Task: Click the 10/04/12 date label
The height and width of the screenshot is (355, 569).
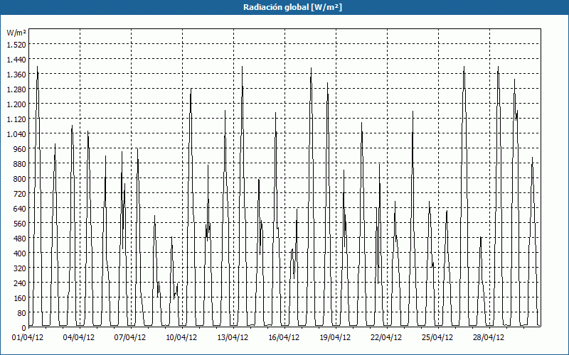Action: click(x=181, y=337)
